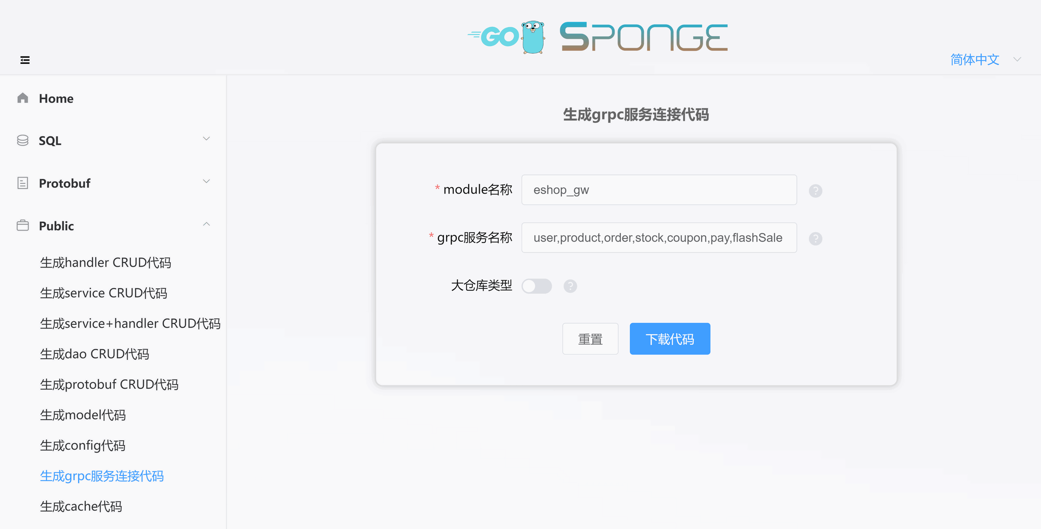Click the grpc服务名称 input field
Screen dimensions: 1041x529
(659, 237)
